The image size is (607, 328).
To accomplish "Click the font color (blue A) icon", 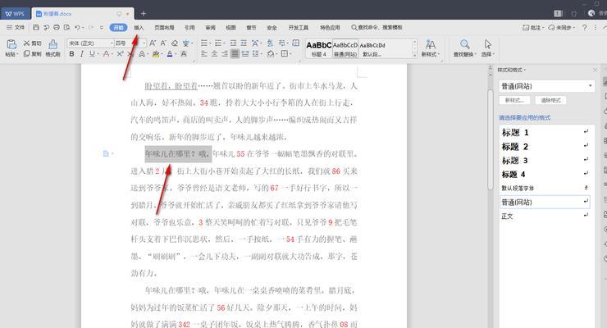I will [x=170, y=54].
